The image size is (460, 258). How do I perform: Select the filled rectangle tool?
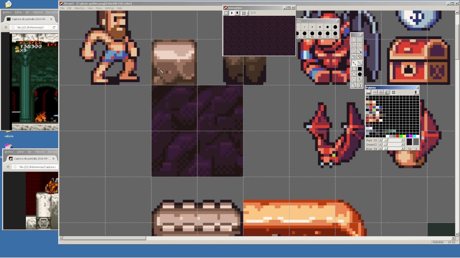pyautogui.click(x=360, y=69)
